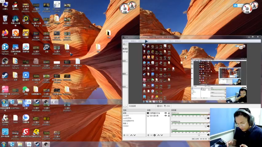Select the 显示器采集 source row
The height and width of the screenshot is (147, 262).
coord(158,116)
